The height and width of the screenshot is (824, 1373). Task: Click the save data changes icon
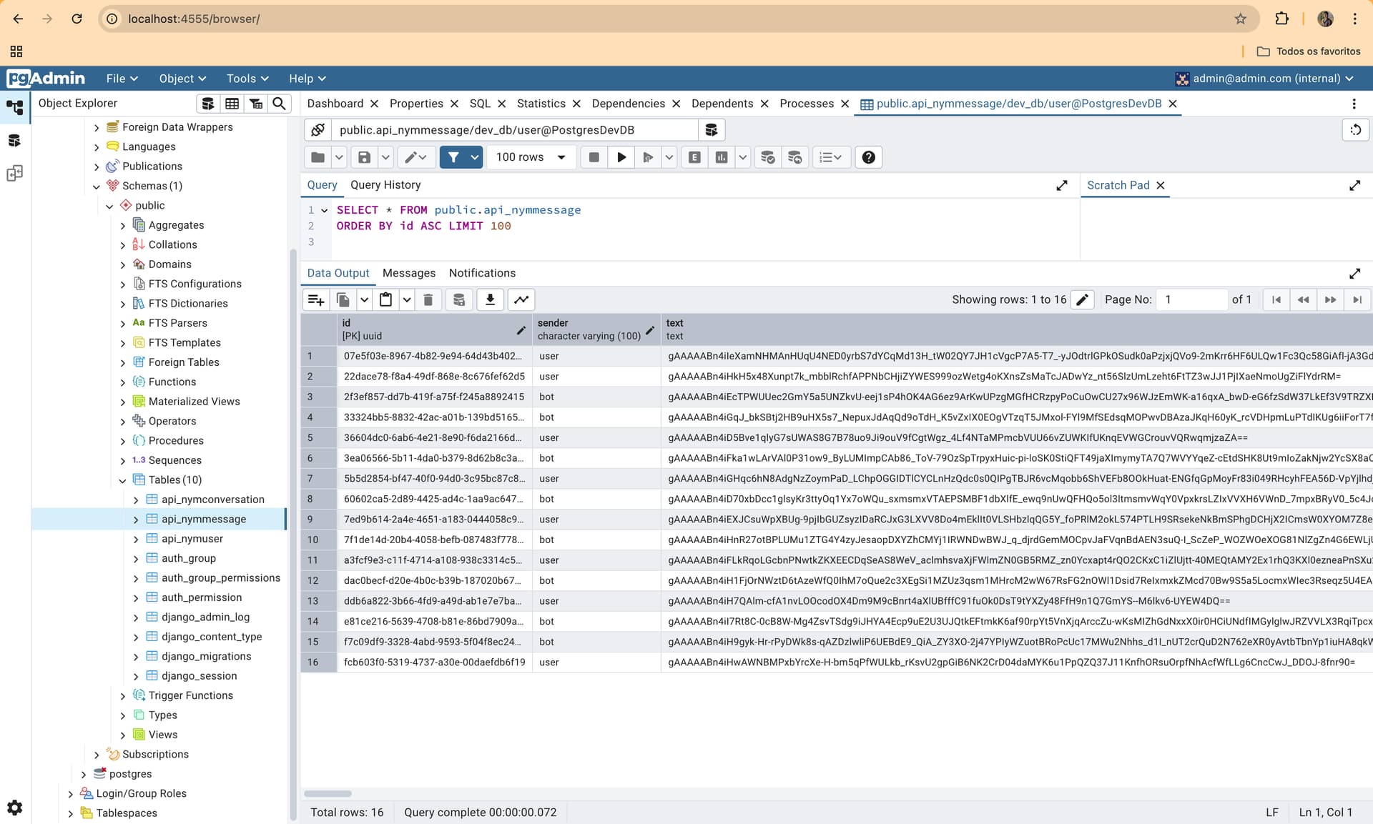459,299
